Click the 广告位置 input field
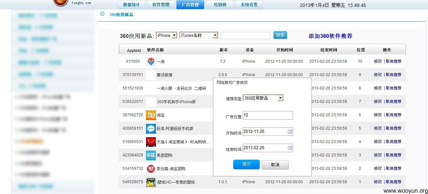 (268, 115)
